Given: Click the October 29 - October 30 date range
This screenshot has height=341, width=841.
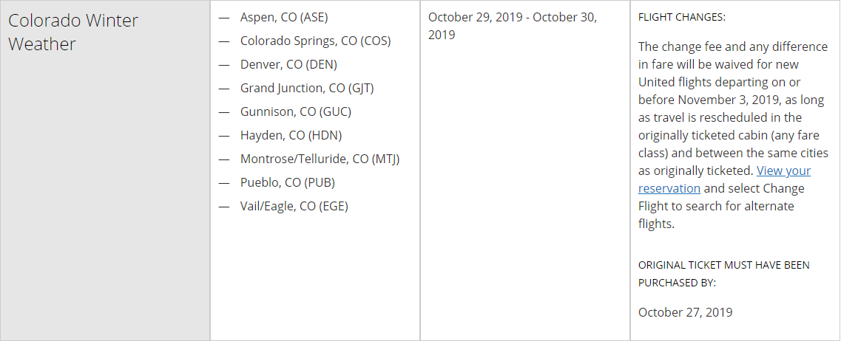Looking at the screenshot, I should pos(512,25).
